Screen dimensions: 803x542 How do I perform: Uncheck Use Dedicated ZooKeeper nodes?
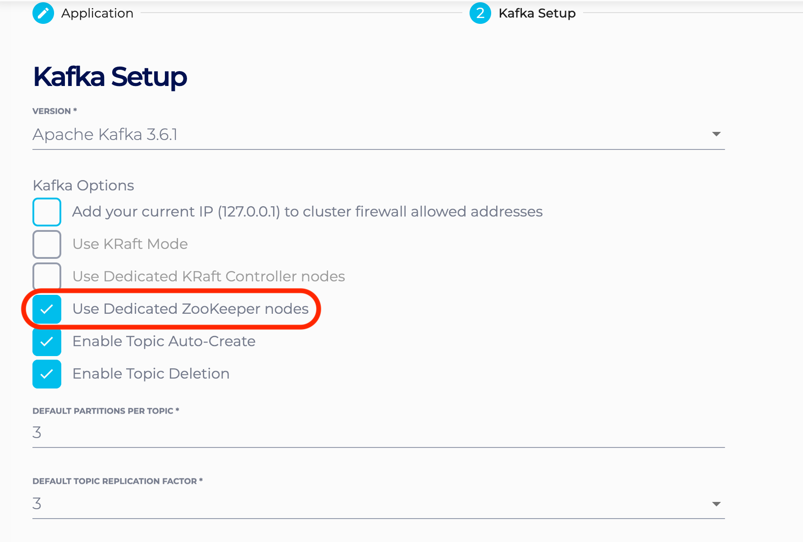[x=47, y=309]
